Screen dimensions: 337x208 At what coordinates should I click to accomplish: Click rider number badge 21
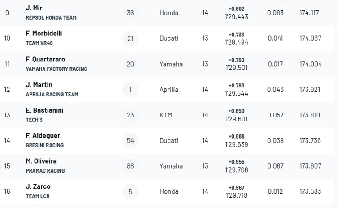[130, 39]
